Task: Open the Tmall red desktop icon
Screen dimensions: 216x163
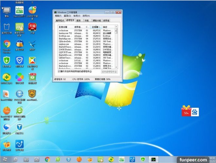Action: 32,27
